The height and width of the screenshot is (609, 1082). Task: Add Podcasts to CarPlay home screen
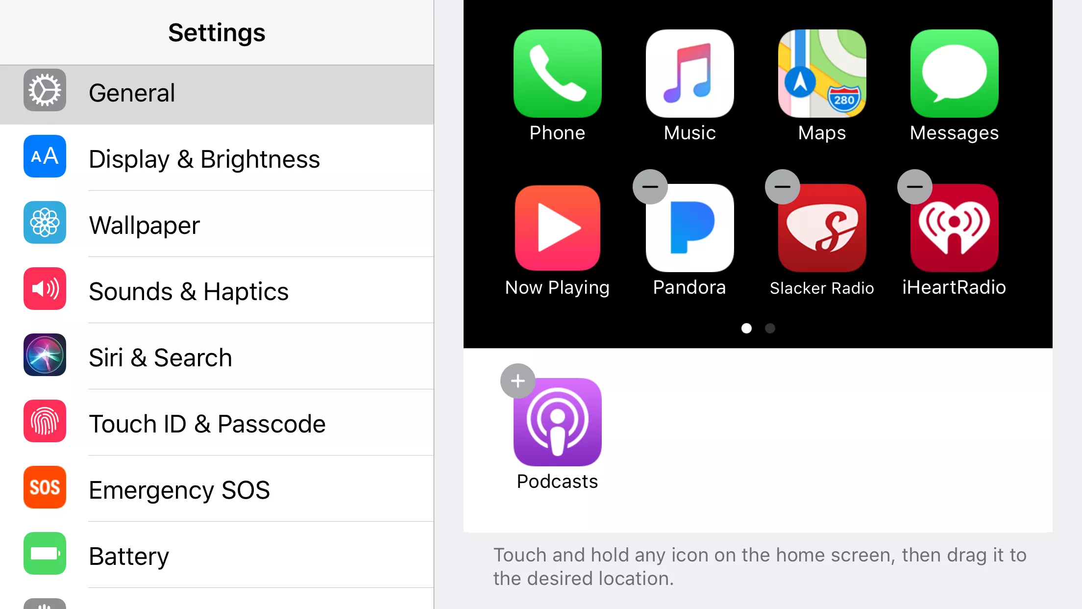517,380
